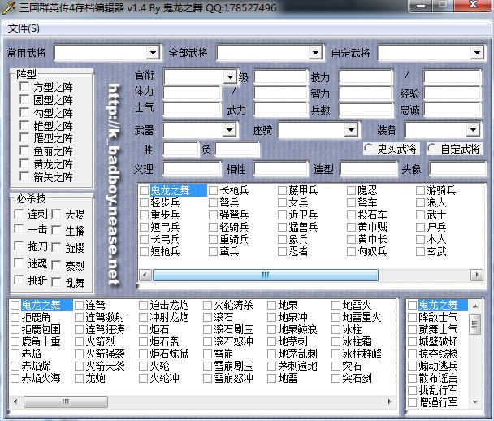Enable the 火轮涛杀 skill

208,305
